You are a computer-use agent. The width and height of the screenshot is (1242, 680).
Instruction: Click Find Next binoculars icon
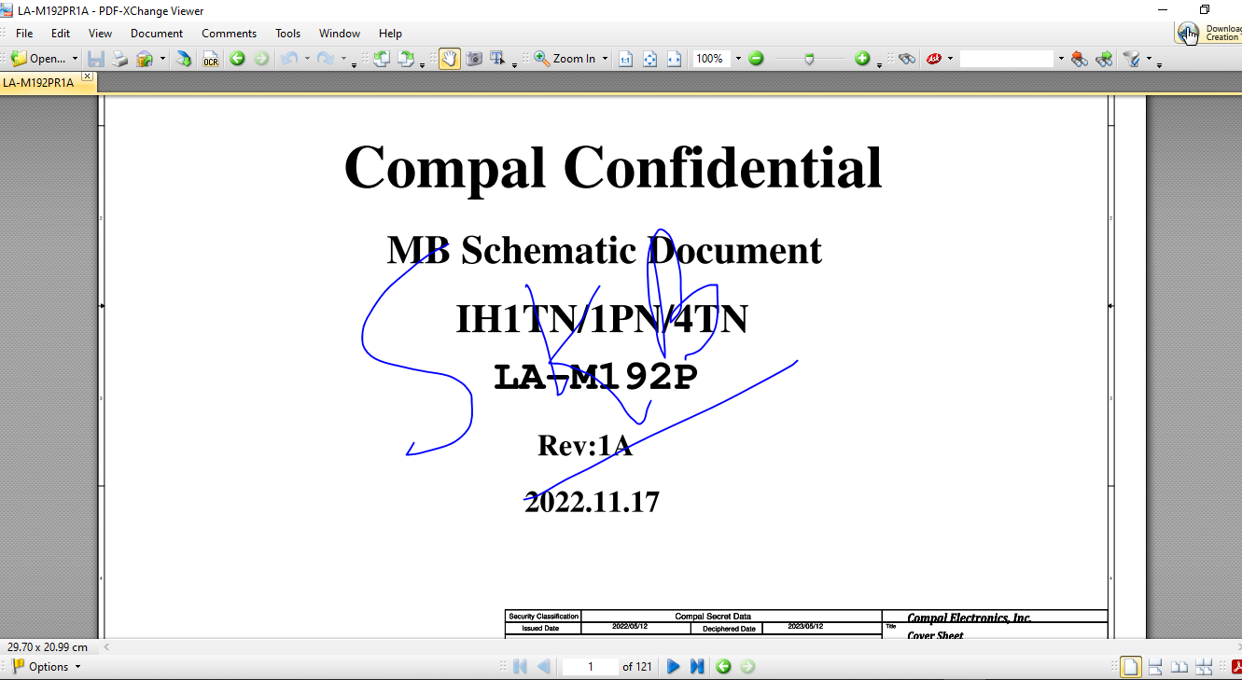[1104, 59]
